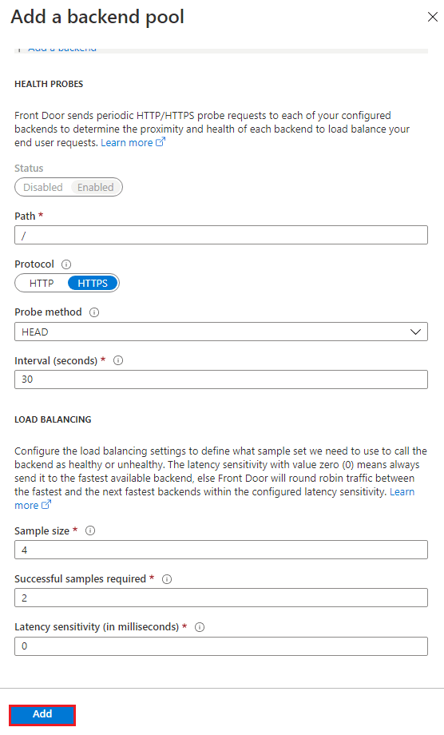
Task: Set health probe status to Disabled
Action: [x=42, y=187]
